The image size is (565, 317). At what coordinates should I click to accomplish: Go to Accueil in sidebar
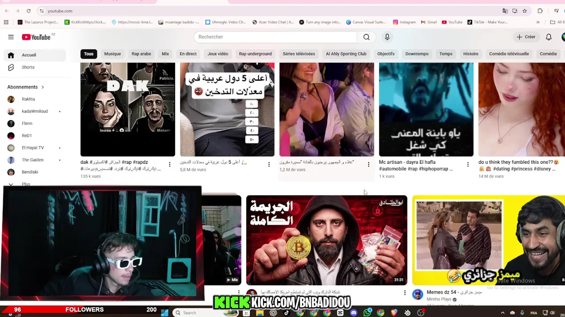point(34,55)
